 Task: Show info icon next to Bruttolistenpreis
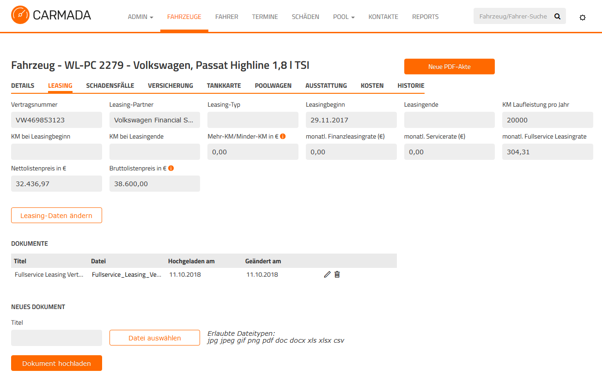pos(170,168)
